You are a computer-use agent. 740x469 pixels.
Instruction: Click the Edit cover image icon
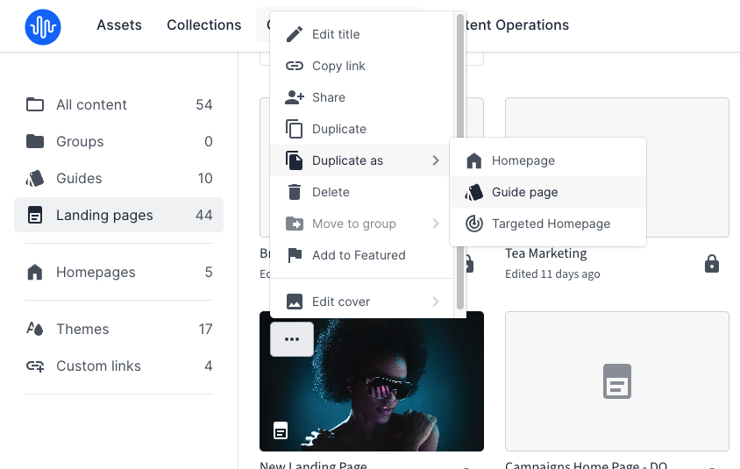pyautogui.click(x=295, y=302)
